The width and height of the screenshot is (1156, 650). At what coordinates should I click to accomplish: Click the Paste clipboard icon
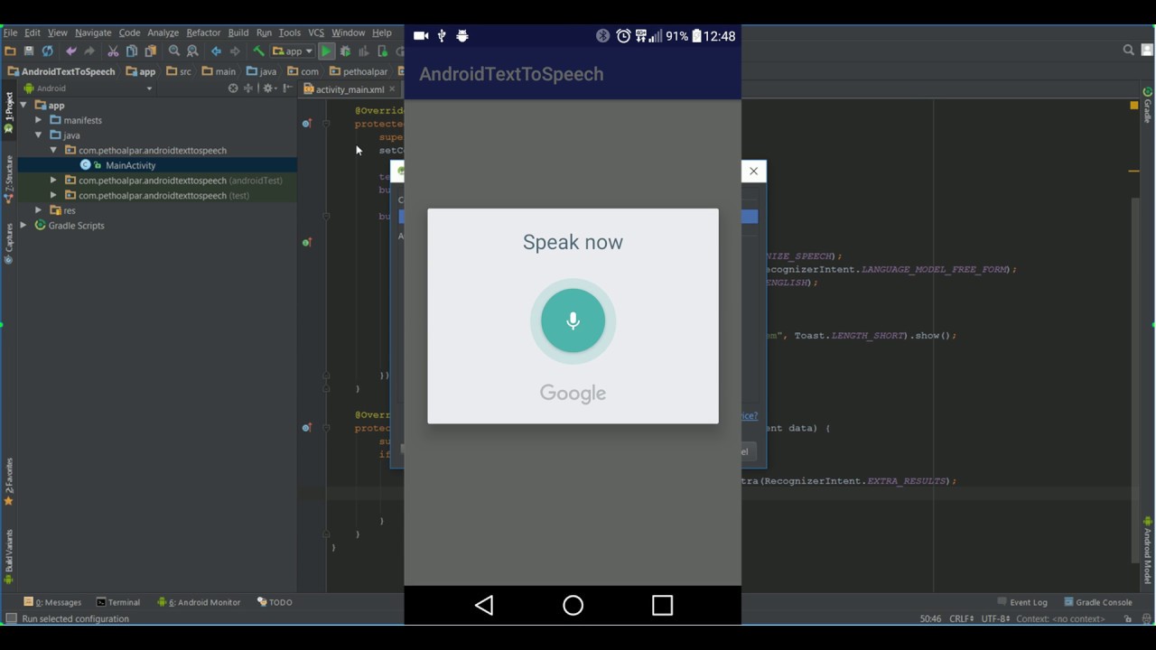tap(150, 51)
